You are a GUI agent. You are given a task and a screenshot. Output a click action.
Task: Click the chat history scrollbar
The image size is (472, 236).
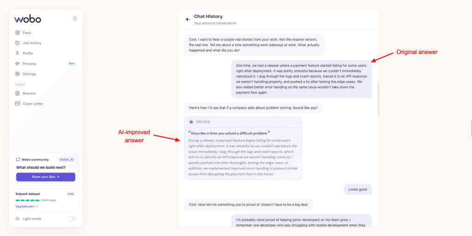pyautogui.click(x=378, y=99)
